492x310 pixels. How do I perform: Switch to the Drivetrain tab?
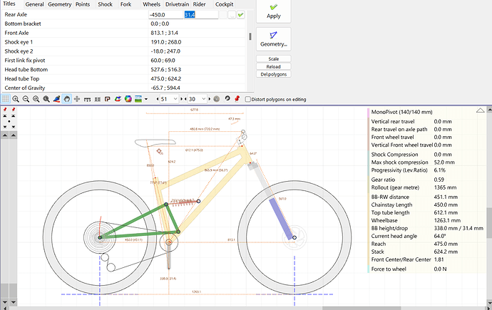pyautogui.click(x=178, y=4)
